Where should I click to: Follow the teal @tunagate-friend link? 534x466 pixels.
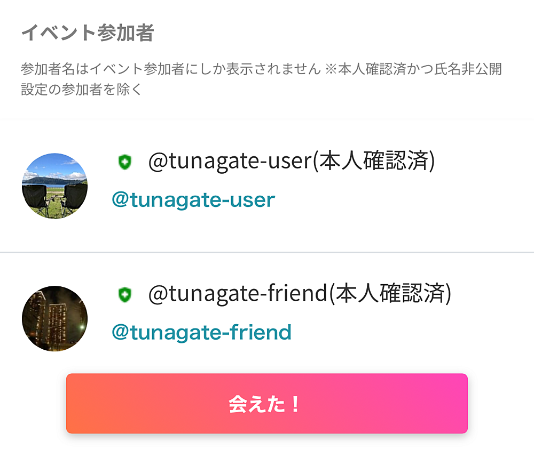(x=201, y=332)
